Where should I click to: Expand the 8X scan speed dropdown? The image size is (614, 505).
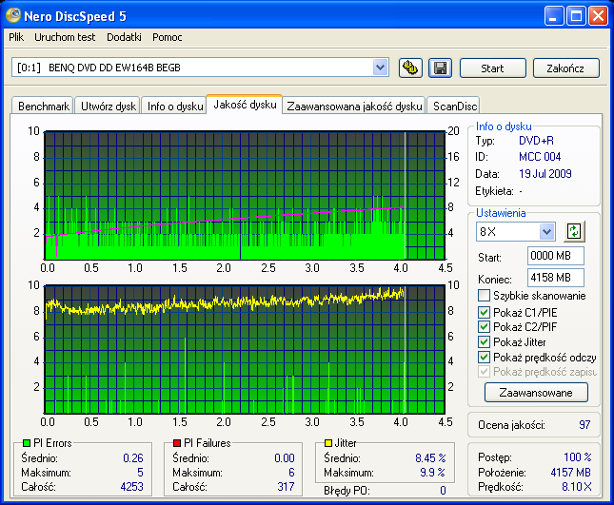pos(546,231)
